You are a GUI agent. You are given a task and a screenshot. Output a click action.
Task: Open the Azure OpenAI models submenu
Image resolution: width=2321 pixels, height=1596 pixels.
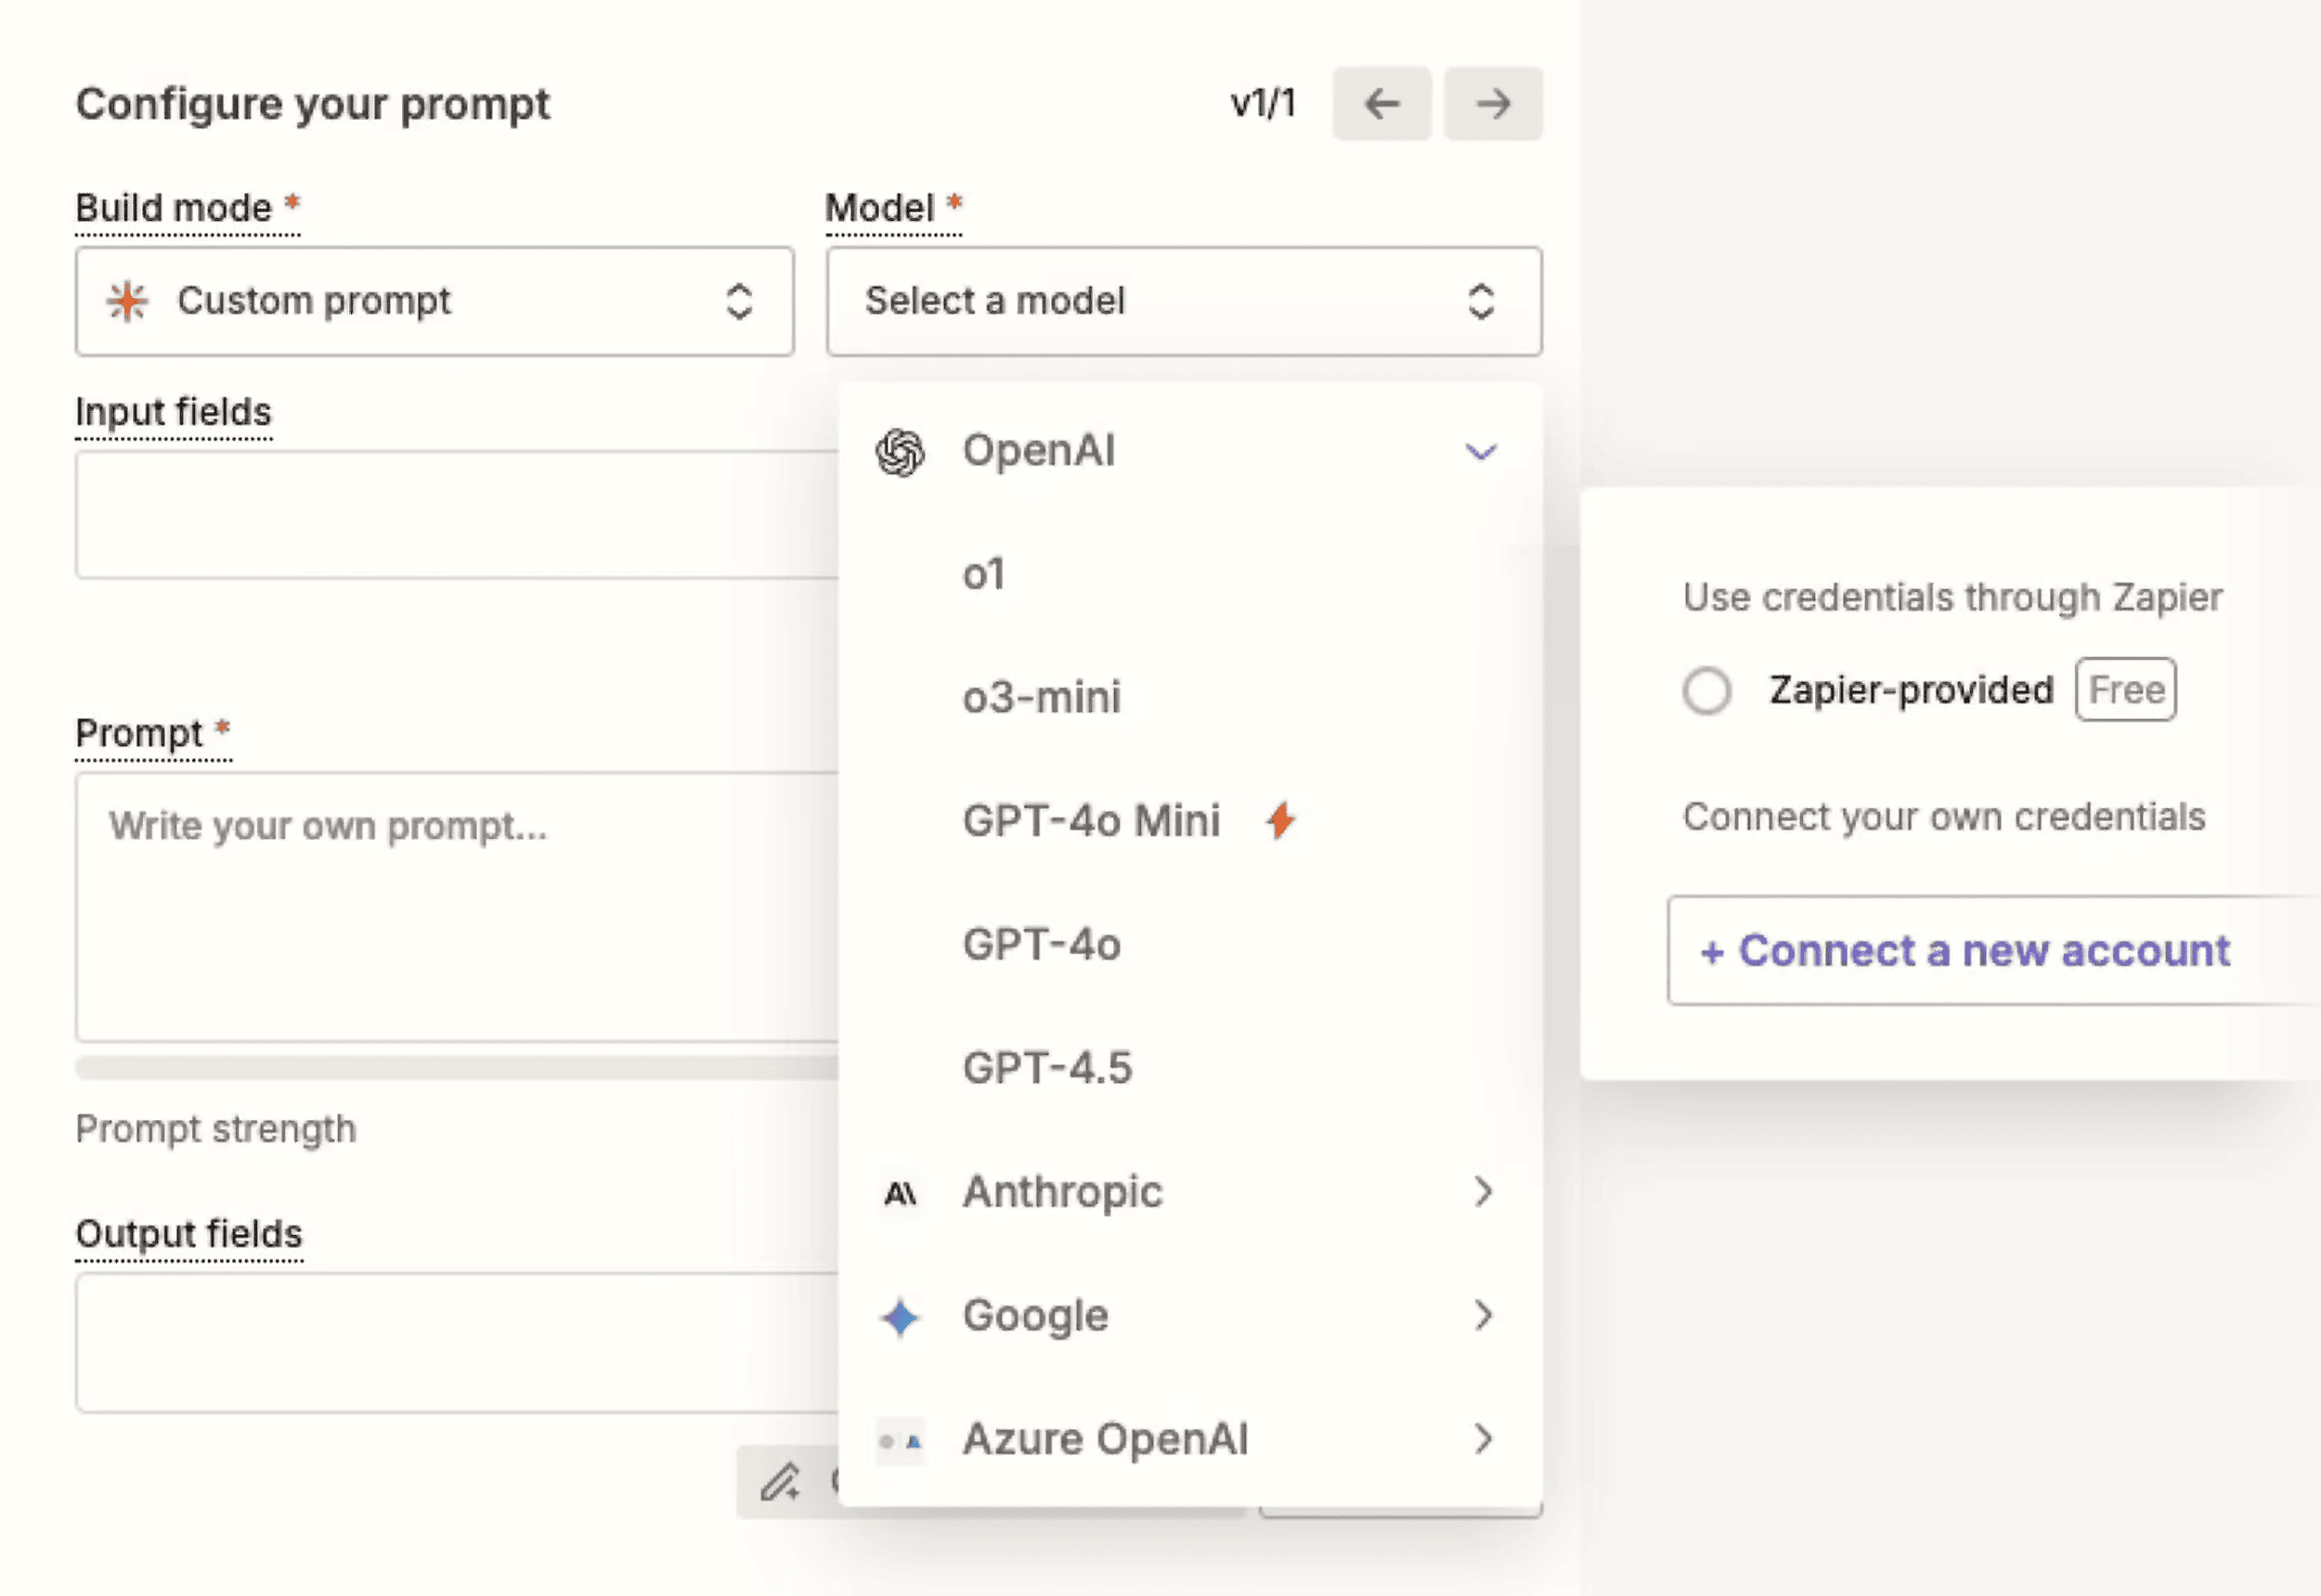[x=1190, y=1439]
